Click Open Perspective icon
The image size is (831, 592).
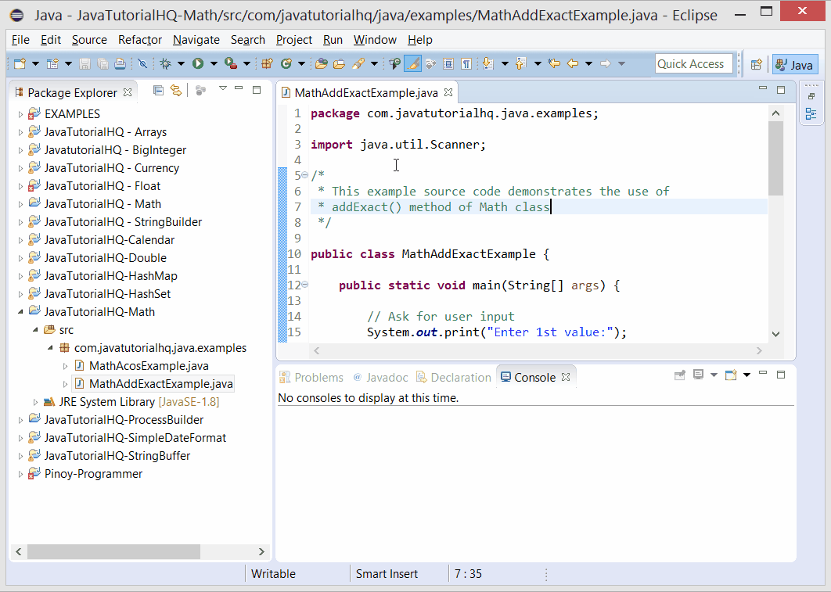tap(757, 65)
